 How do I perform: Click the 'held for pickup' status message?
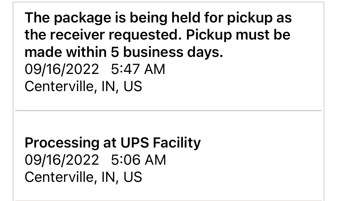tap(158, 35)
